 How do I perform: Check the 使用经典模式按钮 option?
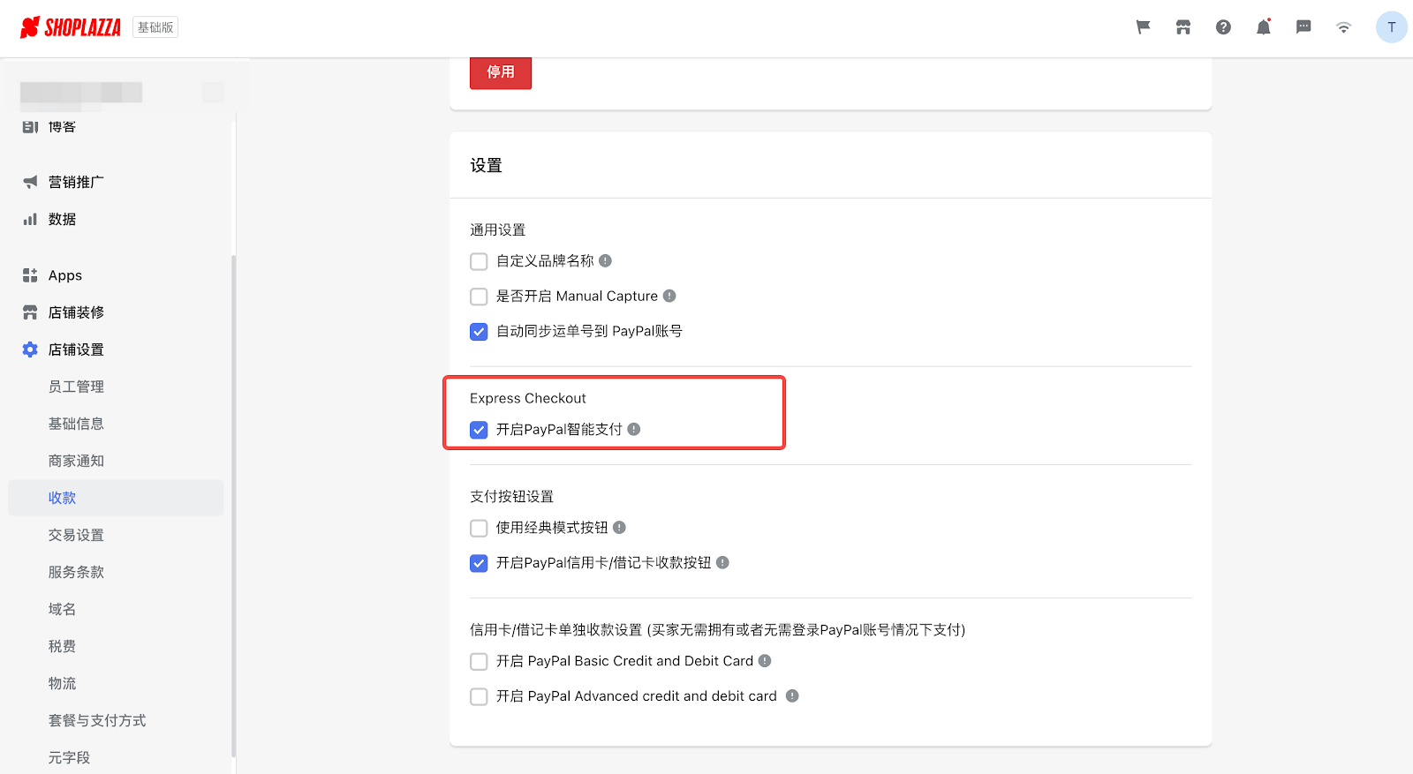coord(479,528)
